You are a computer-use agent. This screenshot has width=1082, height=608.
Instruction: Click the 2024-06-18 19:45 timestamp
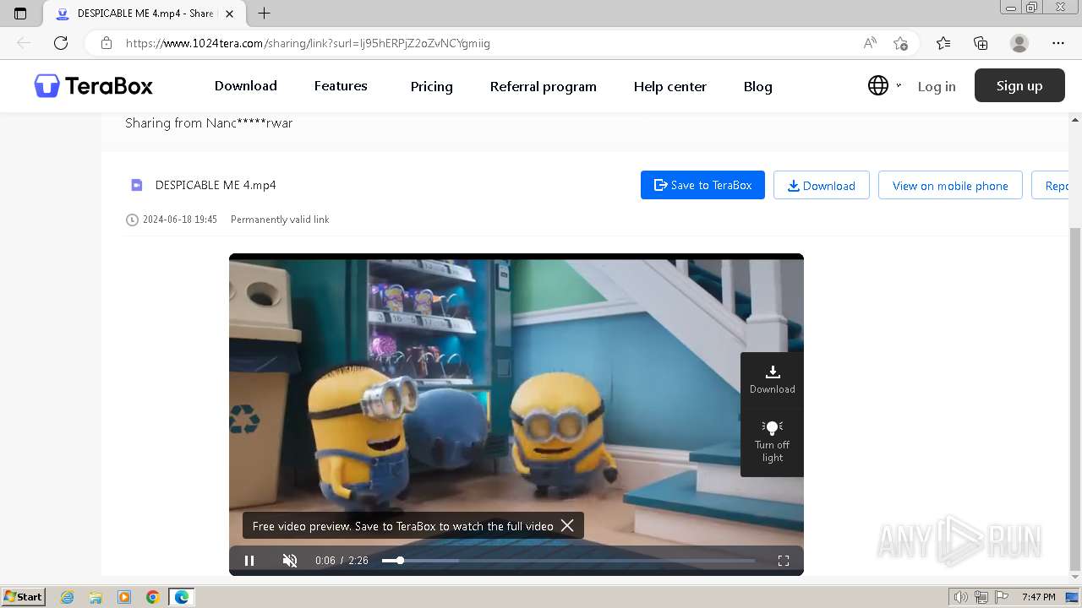pos(180,220)
